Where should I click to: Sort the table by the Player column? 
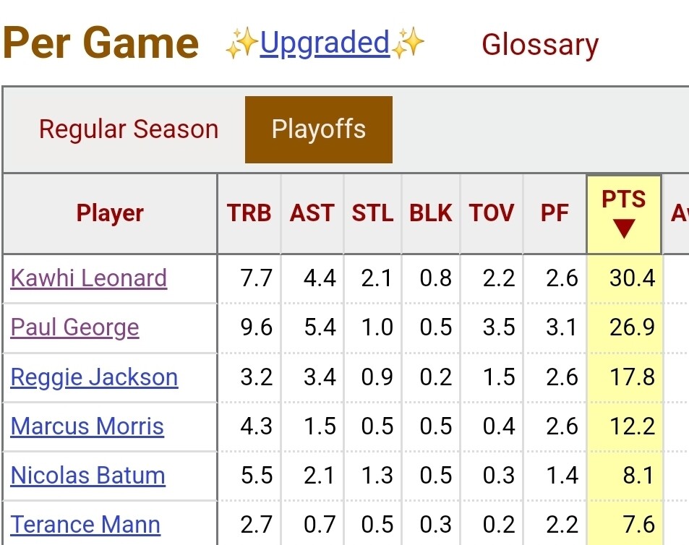pyautogui.click(x=110, y=213)
